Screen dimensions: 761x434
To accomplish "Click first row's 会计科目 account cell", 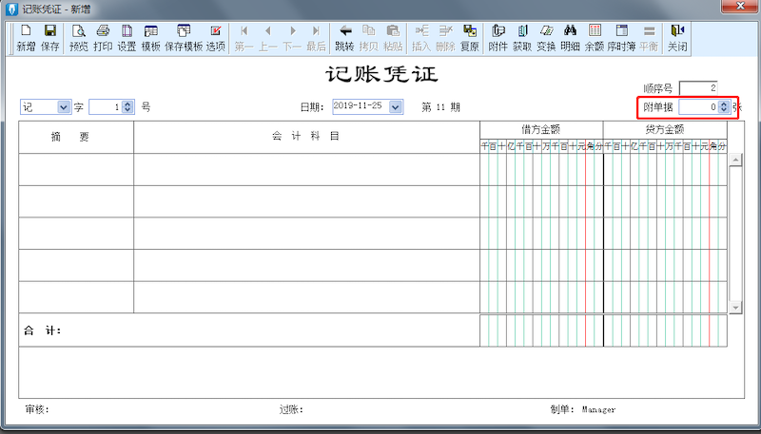I will click(306, 170).
